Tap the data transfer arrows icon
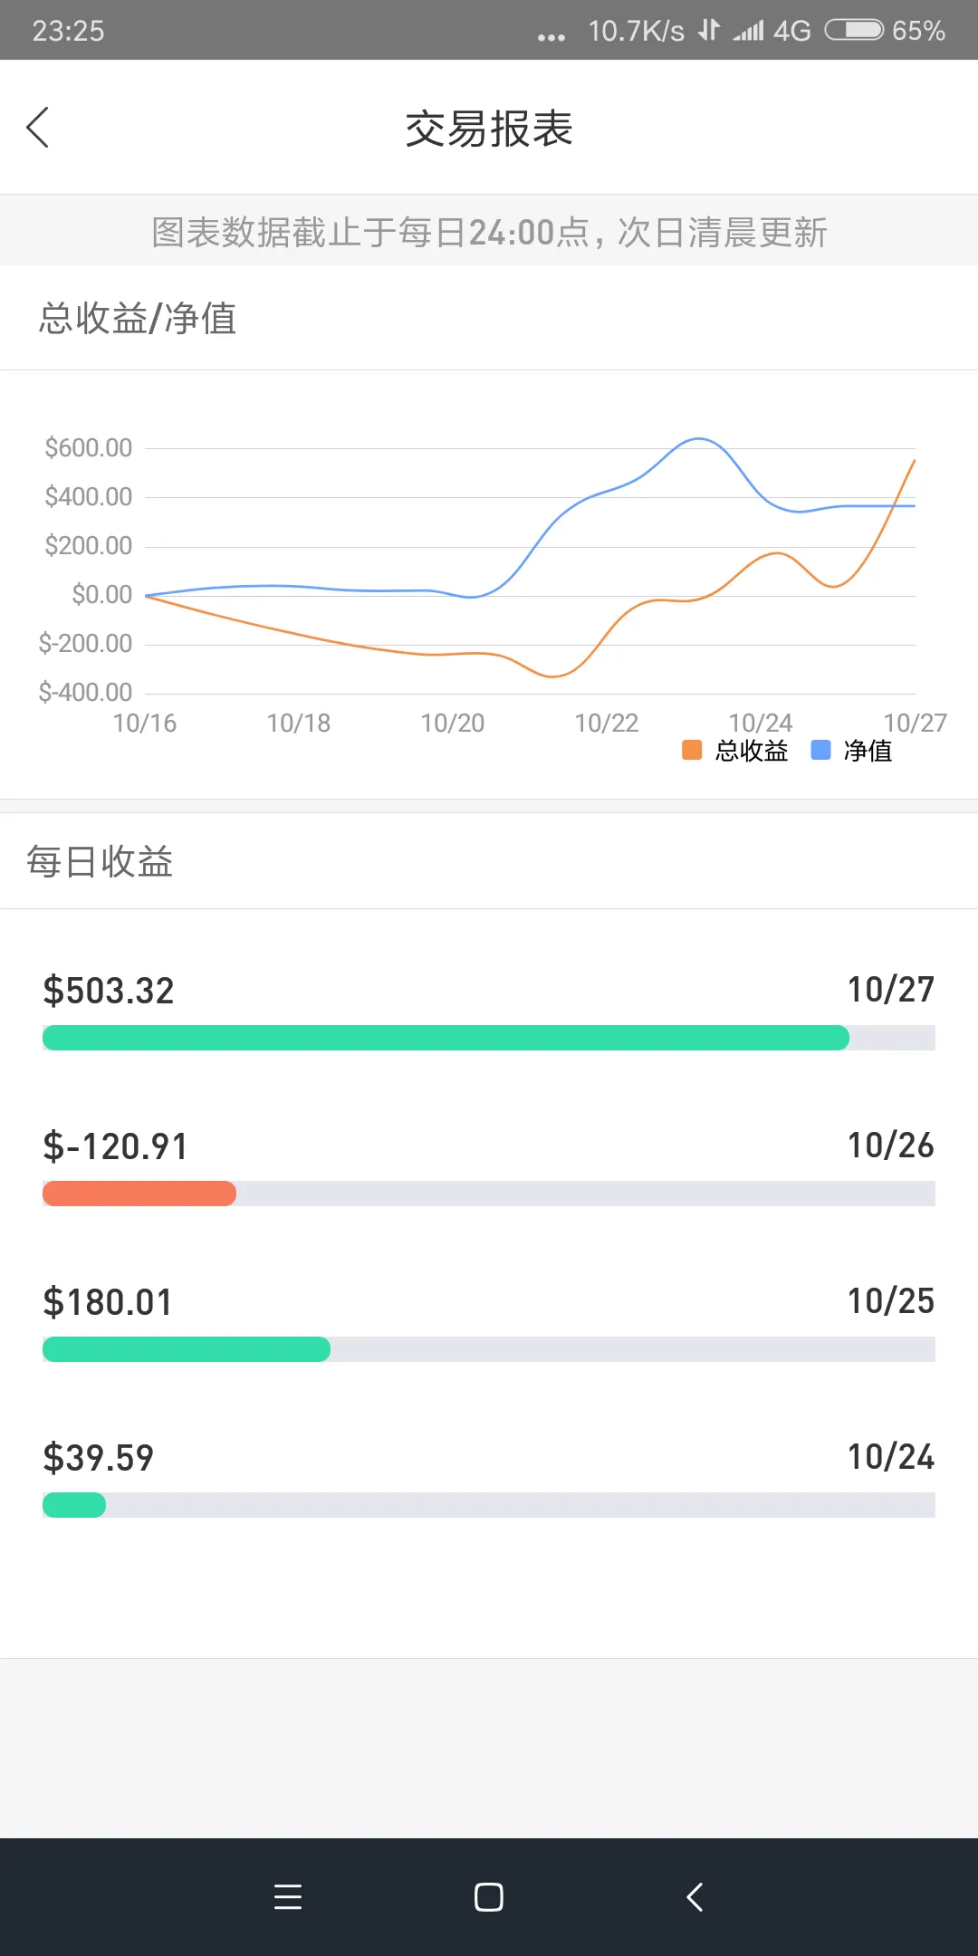The height and width of the screenshot is (1956, 978). pos(709,31)
